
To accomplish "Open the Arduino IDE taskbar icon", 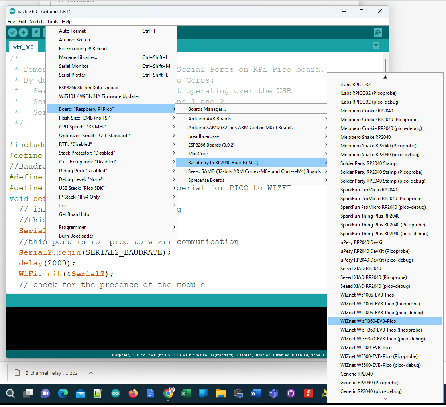I will click(115, 393).
